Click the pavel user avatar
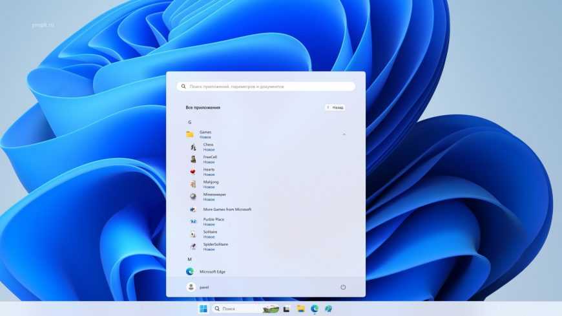Image resolution: width=562 pixels, height=316 pixels. tap(191, 287)
